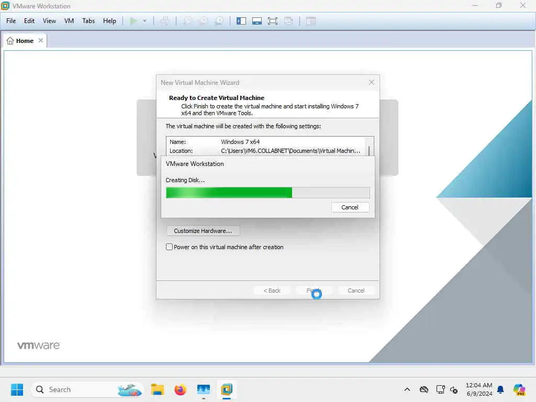Click the console view toolbar icon
The height and width of the screenshot is (402, 536).
311,21
